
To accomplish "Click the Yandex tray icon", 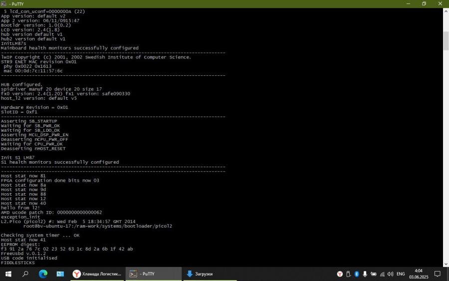I will click(x=340, y=274).
